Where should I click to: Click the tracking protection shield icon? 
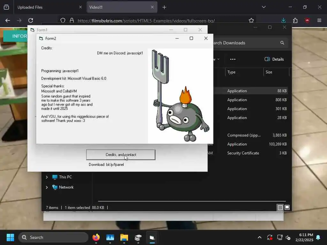pos(63,20)
